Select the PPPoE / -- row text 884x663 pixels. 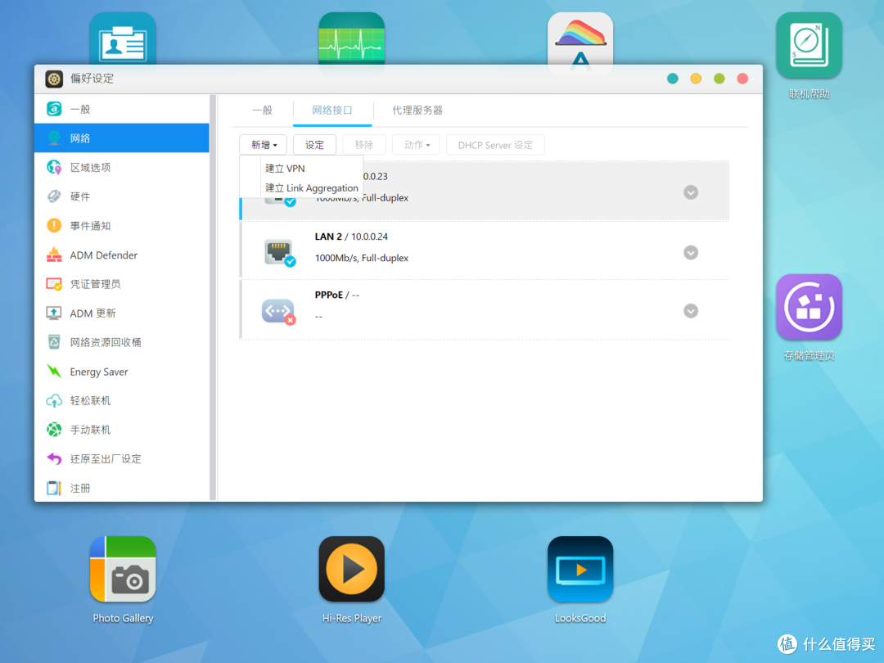(x=336, y=295)
